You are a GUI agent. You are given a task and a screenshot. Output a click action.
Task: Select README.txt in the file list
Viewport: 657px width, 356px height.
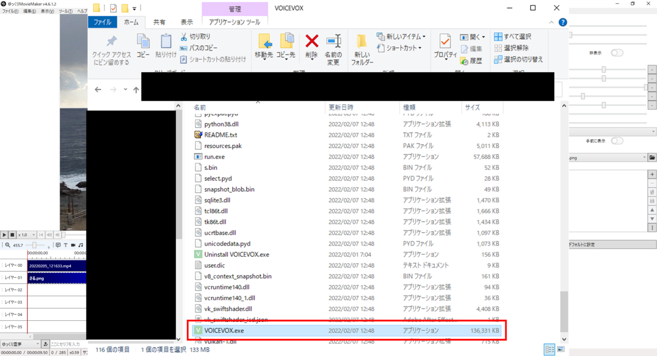click(x=345, y=135)
